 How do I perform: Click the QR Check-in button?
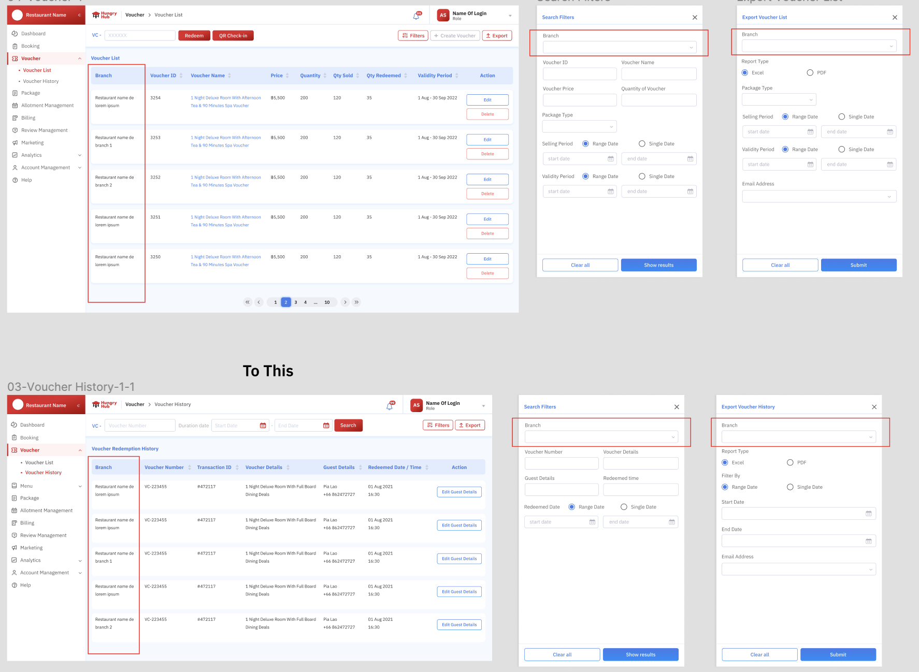click(233, 36)
